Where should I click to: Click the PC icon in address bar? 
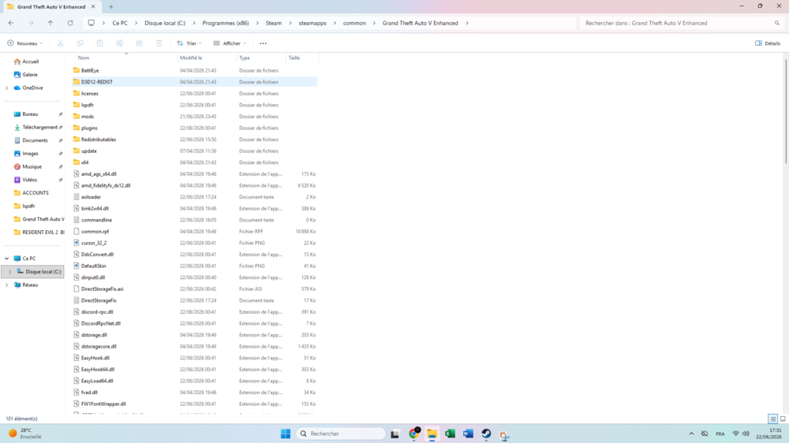click(x=91, y=23)
